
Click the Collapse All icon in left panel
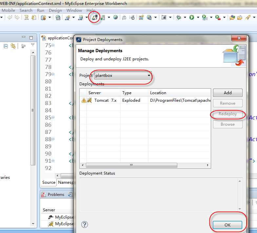click(x=6, y=46)
